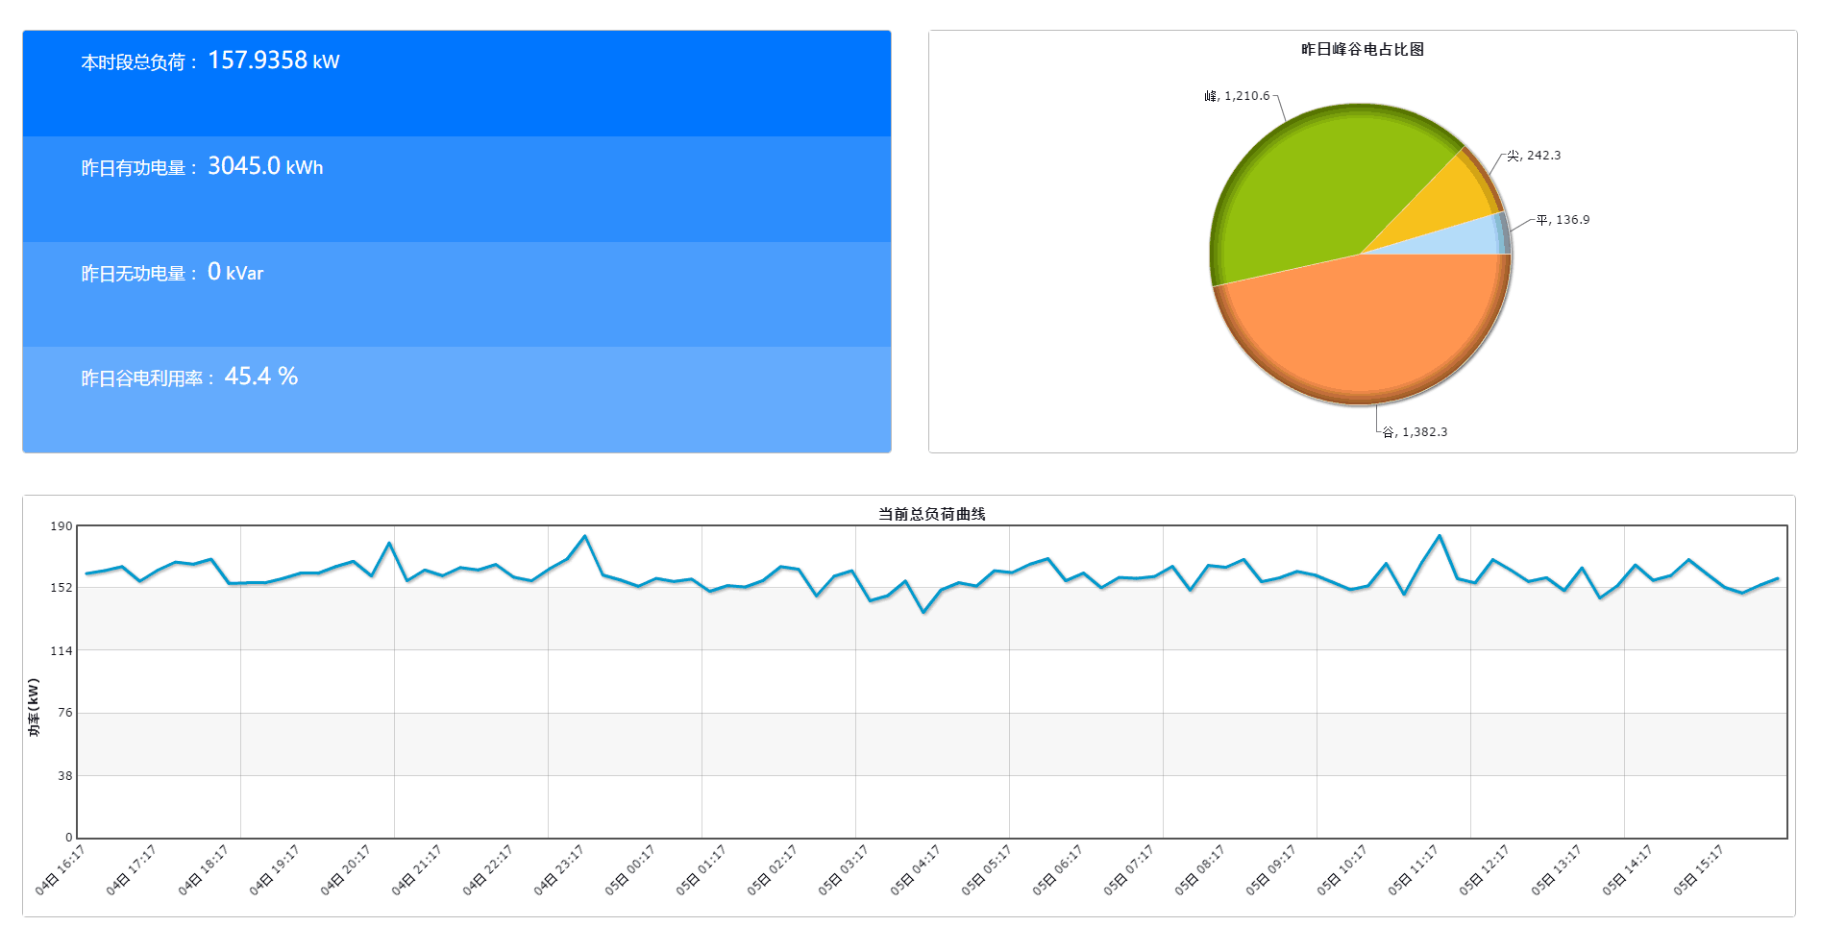
Task: Select the 05日 15:17 x-axis label
Action: tap(1699, 869)
